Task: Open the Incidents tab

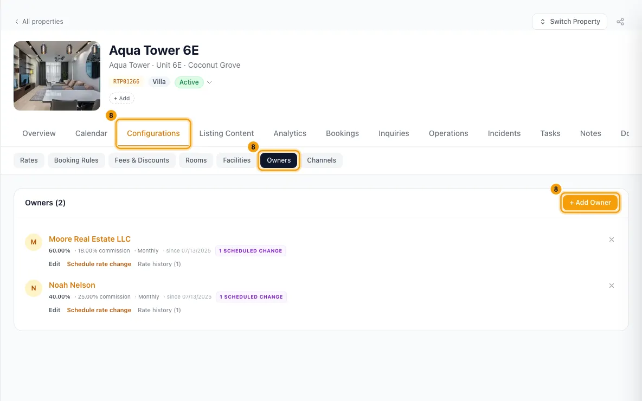Action: (504, 133)
